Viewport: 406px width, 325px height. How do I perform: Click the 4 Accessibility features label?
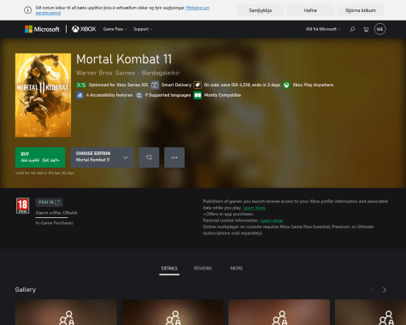(x=109, y=95)
